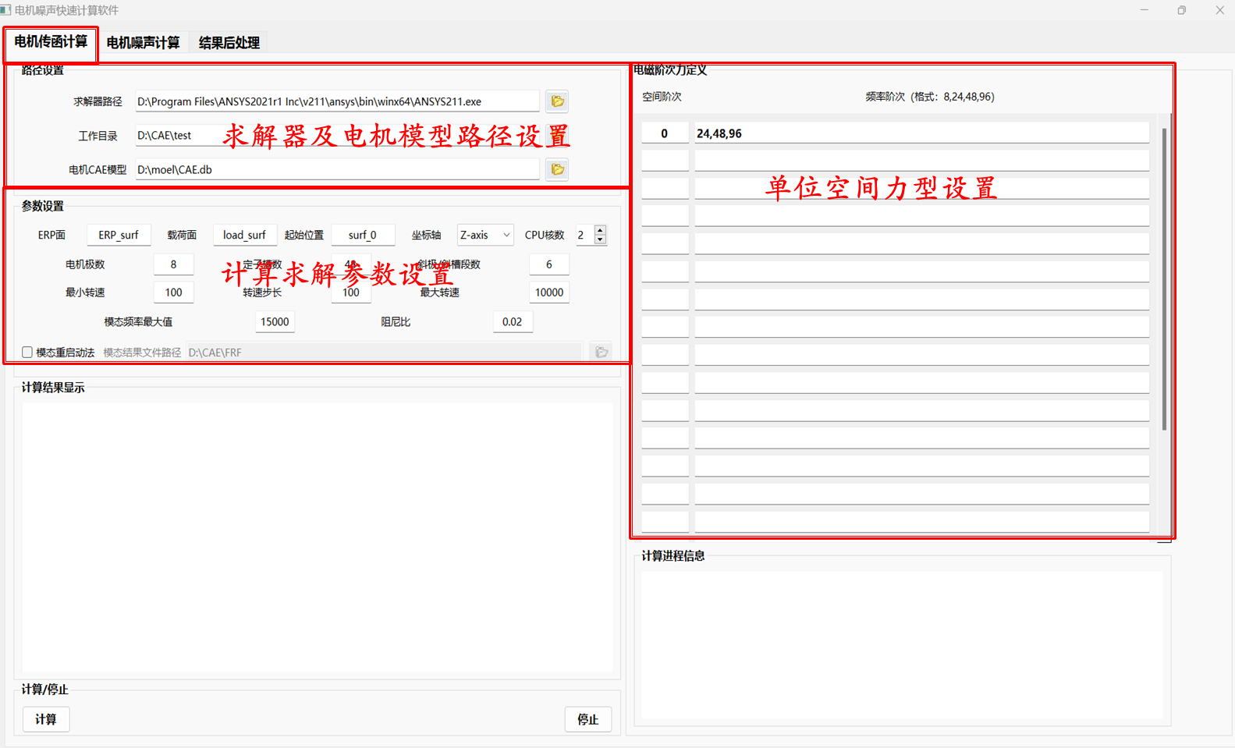Click the 频率阶次 field containing 24,48,96
This screenshot has width=1235, height=748.
click(x=921, y=133)
